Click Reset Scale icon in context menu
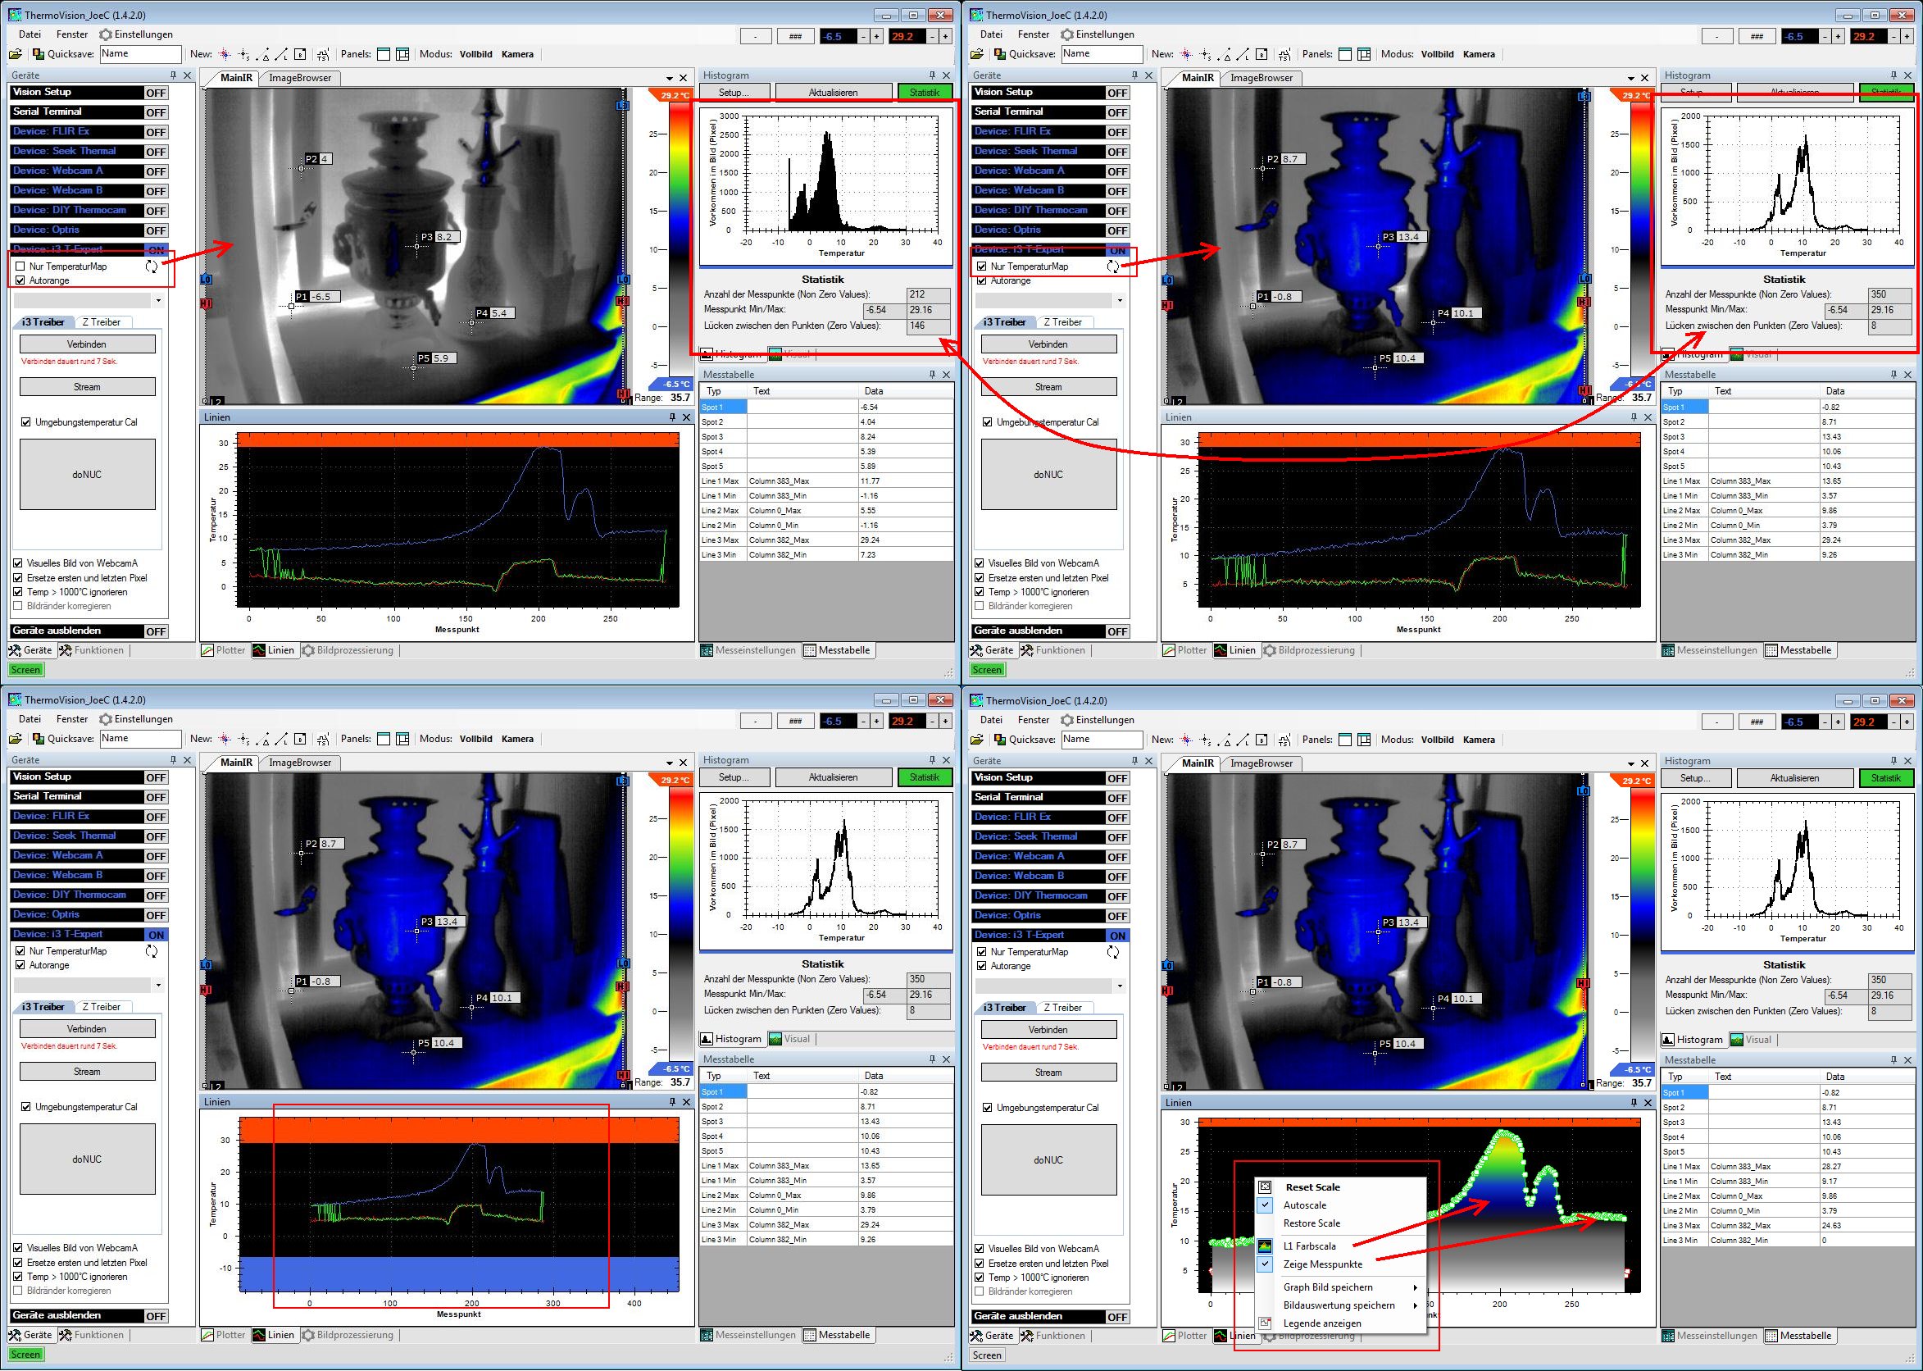Image resolution: width=1923 pixels, height=1371 pixels. [x=1264, y=1187]
